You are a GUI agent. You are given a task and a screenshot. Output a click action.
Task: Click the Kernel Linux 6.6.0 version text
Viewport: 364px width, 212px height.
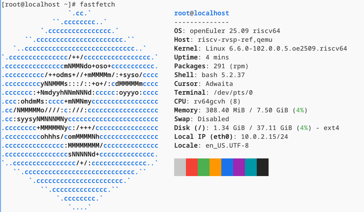point(276,49)
